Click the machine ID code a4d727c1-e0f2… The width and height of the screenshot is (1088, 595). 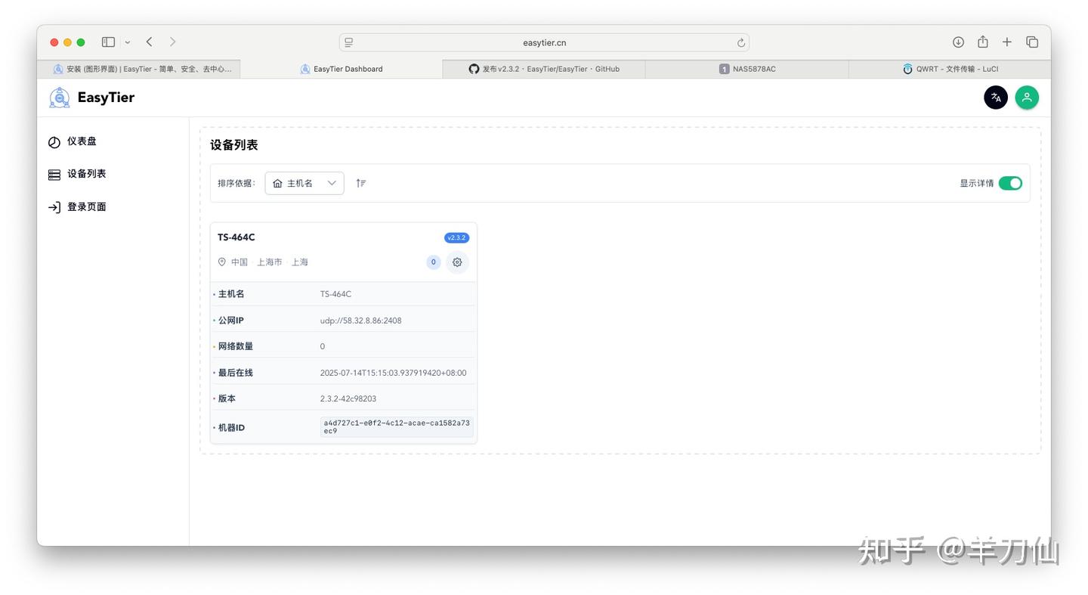[x=397, y=427]
